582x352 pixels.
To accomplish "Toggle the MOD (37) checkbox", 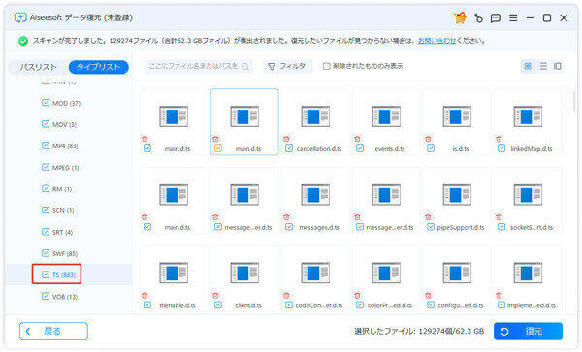I will (46, 103).
